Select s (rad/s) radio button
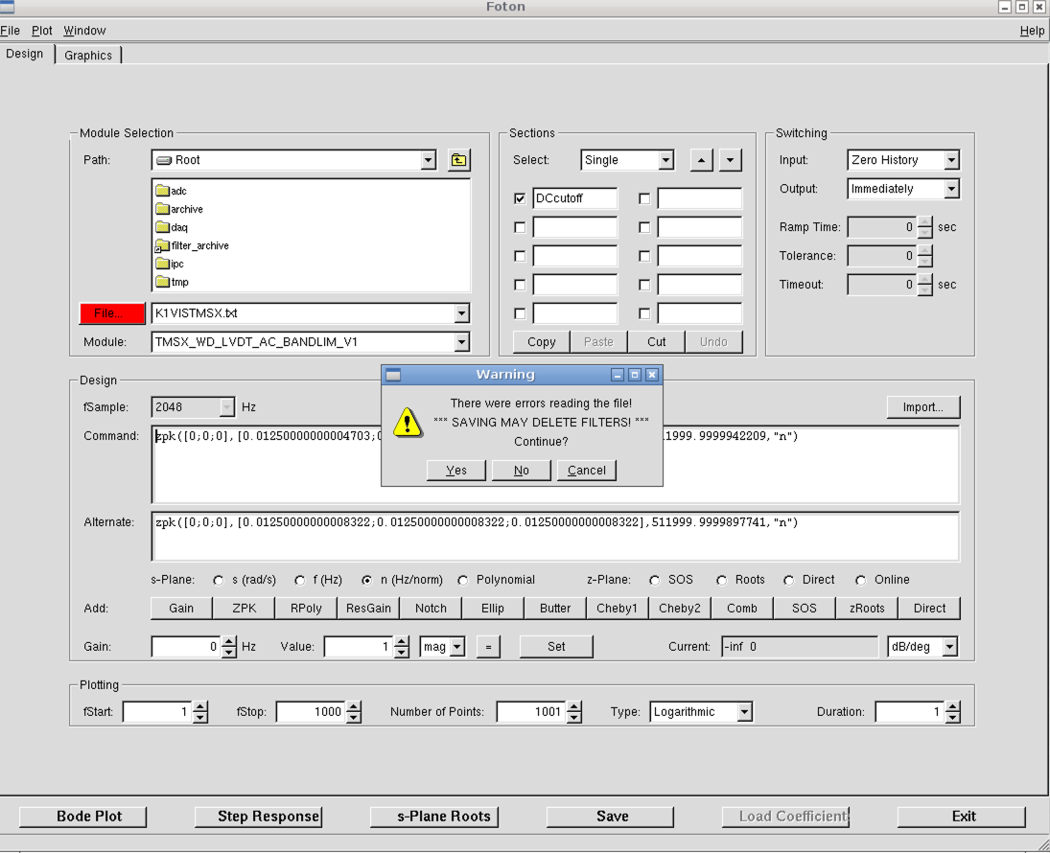 point(219,581)
